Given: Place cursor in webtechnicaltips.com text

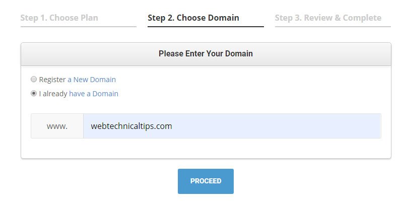Looking at the screenshot, I should pyautogui.click(x=131, y=126).
